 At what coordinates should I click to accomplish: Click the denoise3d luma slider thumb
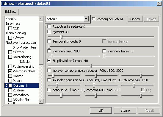point(62,96)
